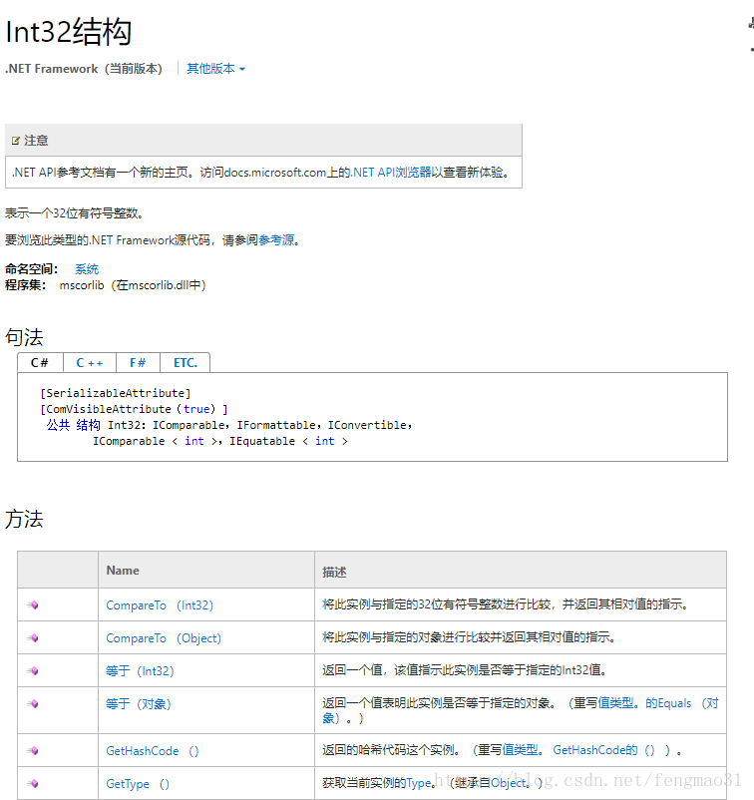This screenshot has height=800, width=754.
Task: Switch to the F# syntax tab
Action: (x=138, y=363)
